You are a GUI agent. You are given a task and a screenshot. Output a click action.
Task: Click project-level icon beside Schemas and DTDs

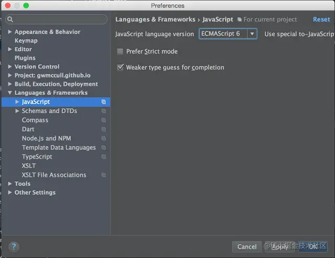(x=104, y=111)
